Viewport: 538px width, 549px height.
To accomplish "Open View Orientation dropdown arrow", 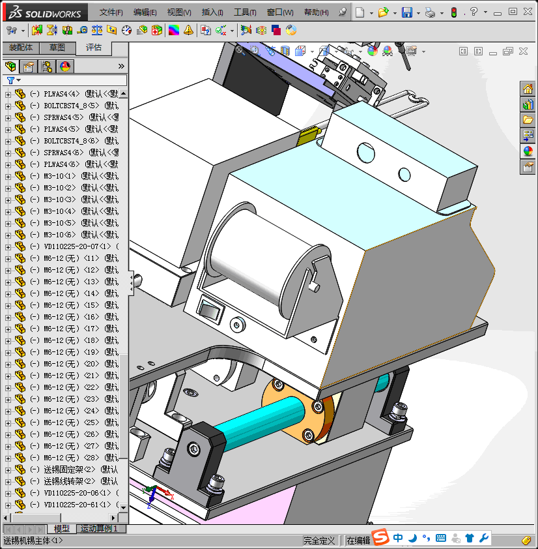I will point(312,52).
